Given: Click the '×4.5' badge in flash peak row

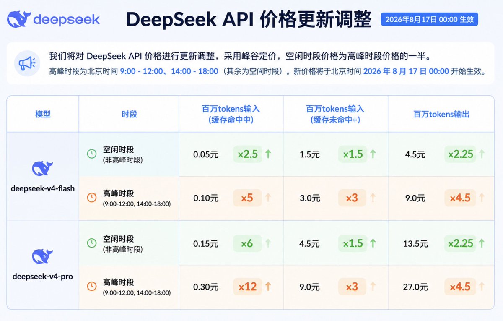Looking at the screenshot, I should 460,198.
